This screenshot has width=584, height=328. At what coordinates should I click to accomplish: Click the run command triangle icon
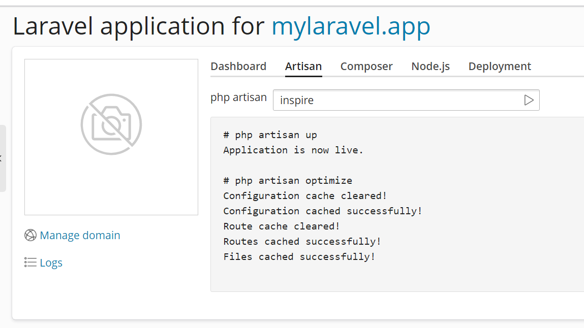point(529,100)
